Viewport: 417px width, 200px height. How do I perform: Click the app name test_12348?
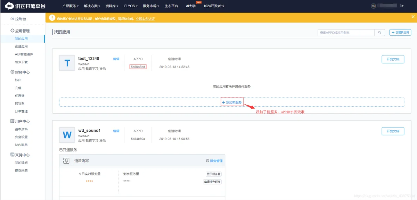(89, 59)
